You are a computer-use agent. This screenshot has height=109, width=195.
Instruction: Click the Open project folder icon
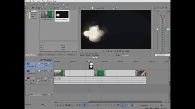28,4
